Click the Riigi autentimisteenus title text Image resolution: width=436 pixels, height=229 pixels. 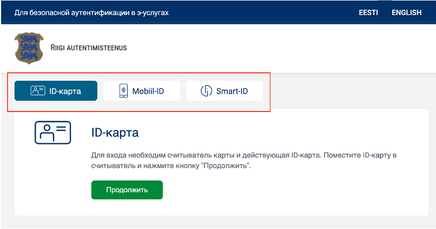click(89, 47)
